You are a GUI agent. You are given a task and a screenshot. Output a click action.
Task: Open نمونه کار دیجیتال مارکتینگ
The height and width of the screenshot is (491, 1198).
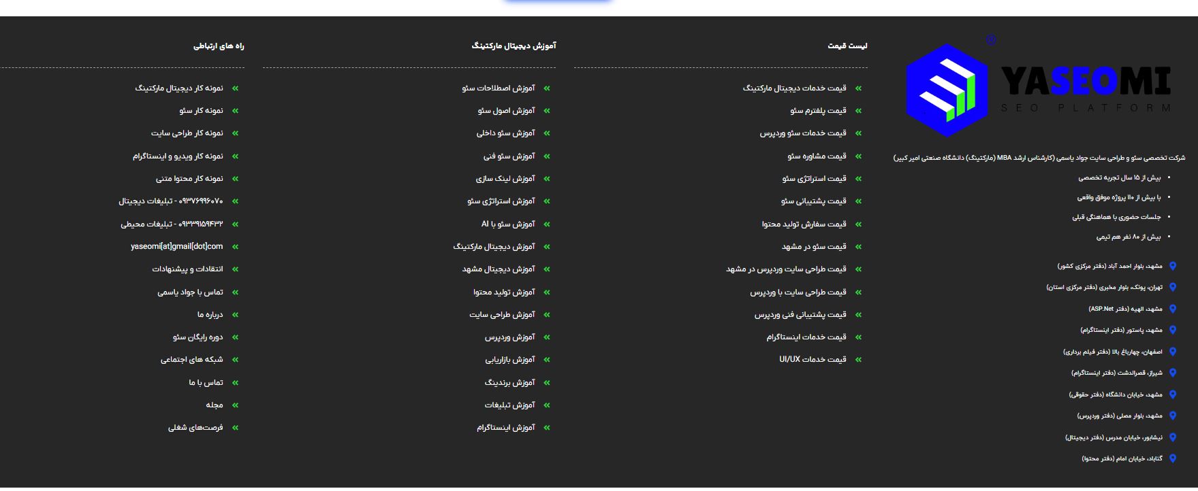pos(179,88)
